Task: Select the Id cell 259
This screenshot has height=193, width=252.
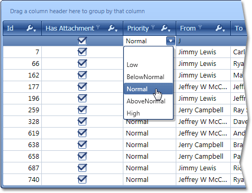Action: (22, 110)
